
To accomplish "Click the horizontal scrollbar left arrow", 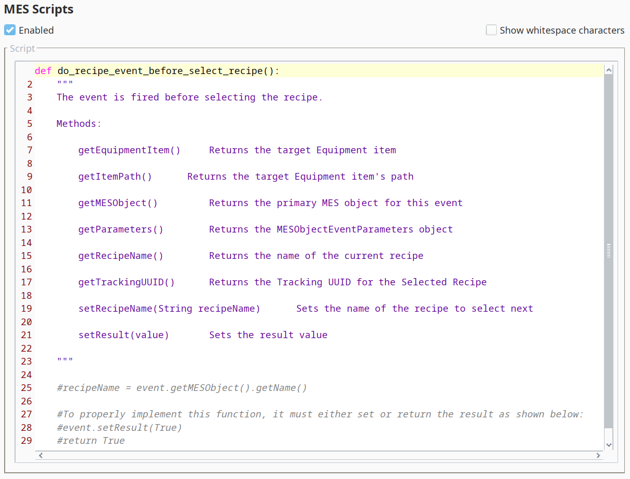I will pyautogui.click(x=40, y=456).
